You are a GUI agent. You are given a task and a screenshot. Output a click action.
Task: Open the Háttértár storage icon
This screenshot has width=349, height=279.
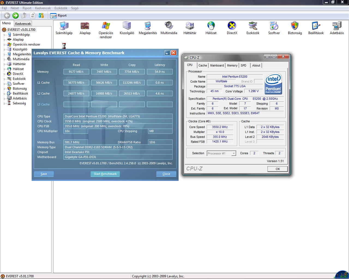[190, 28]
